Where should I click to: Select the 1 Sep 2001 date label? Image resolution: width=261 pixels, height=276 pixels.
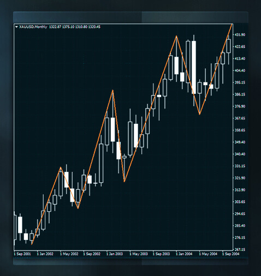[22, 254]
